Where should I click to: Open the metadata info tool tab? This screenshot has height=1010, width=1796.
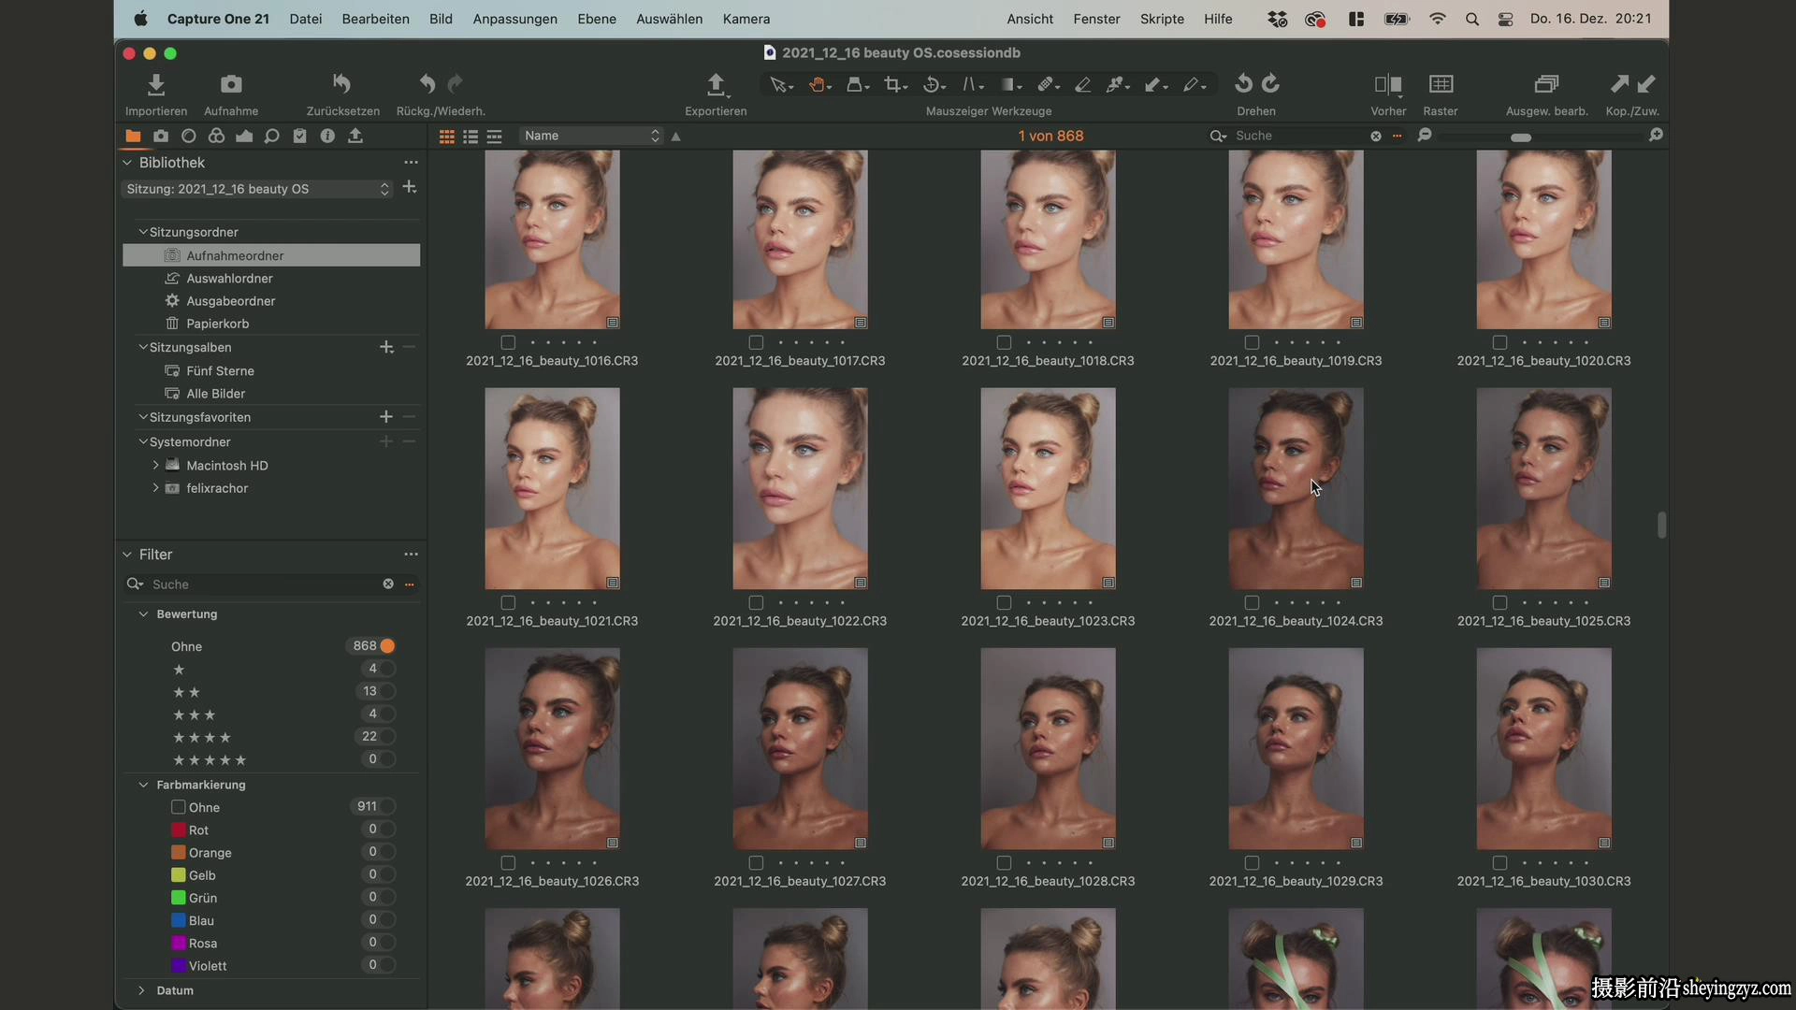click(x=327, y=137)
